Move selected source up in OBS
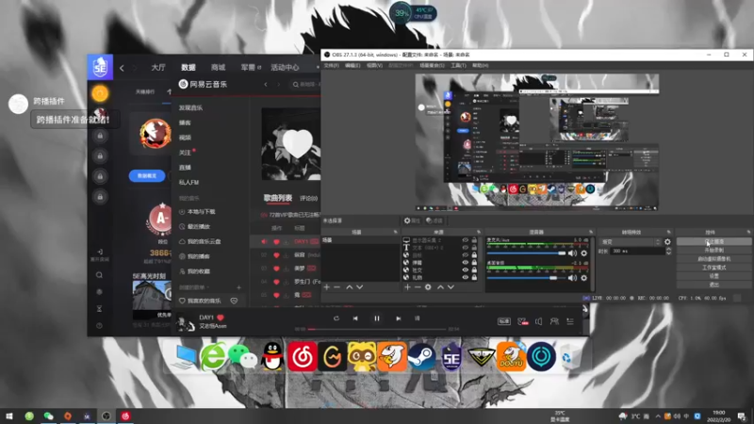 [x=440, y=287]
